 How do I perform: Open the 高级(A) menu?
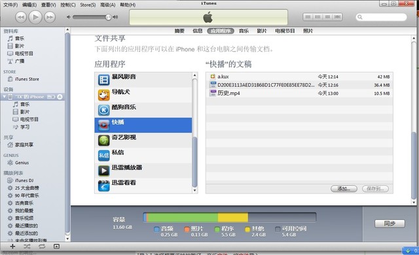coord(107,5)
